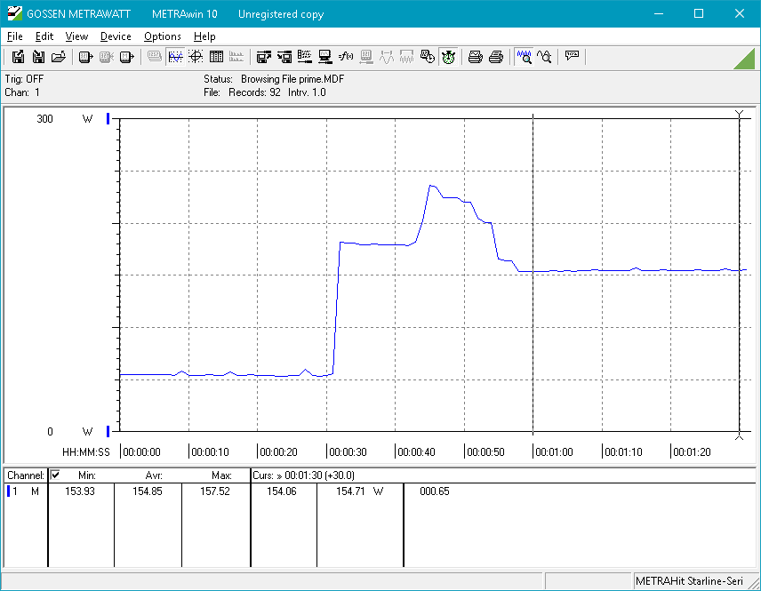Image resolution: width=761 pixels, height=591 pixels.
Task: Click the f(x) math function icon
Action: [x=346, y=57]
